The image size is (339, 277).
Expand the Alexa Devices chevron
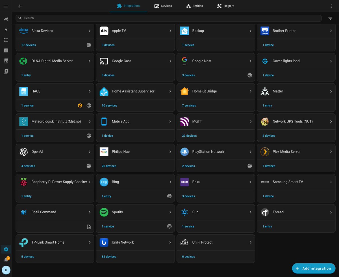pos(90,31)
